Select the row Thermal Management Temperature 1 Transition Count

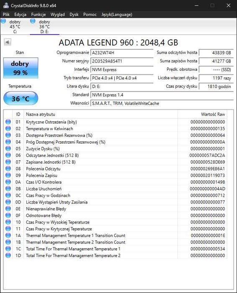[115, 235]
